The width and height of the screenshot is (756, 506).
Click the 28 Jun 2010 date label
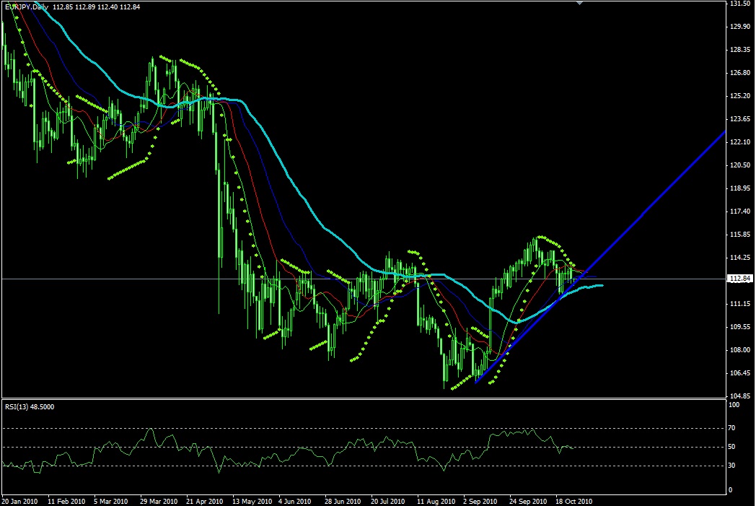click(343, 502)
